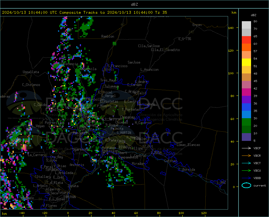
Task: Click the Divisadero label
Action: (146, 104)
